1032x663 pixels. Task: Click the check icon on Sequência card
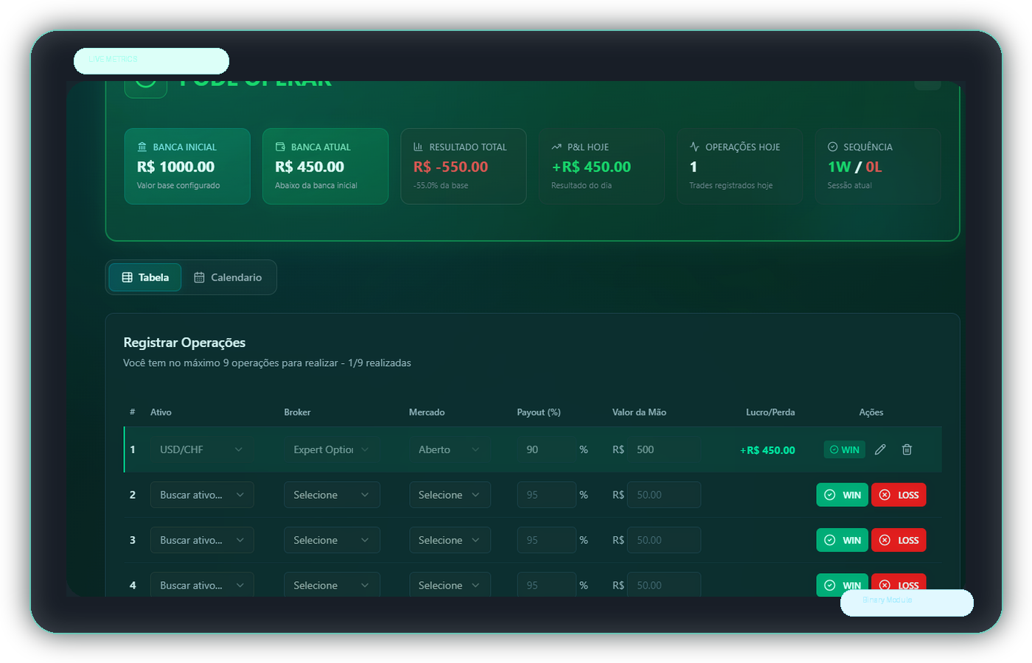tap(831, 147)
